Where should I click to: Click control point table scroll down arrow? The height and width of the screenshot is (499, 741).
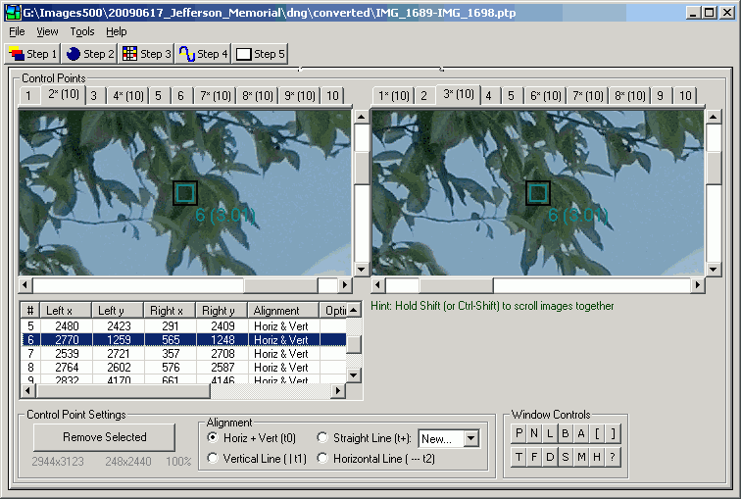coord(354,375)
